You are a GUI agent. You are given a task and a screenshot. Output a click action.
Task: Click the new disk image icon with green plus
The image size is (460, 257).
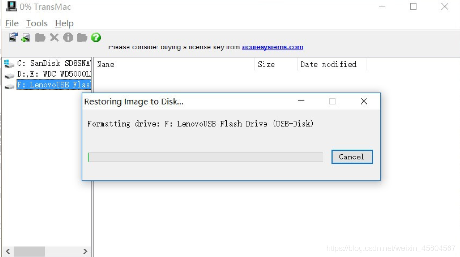[x=26, y=38]
